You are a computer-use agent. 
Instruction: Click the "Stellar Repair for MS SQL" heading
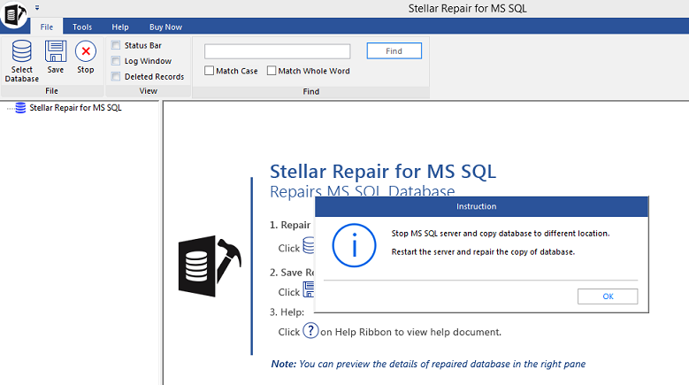(383, 171)
